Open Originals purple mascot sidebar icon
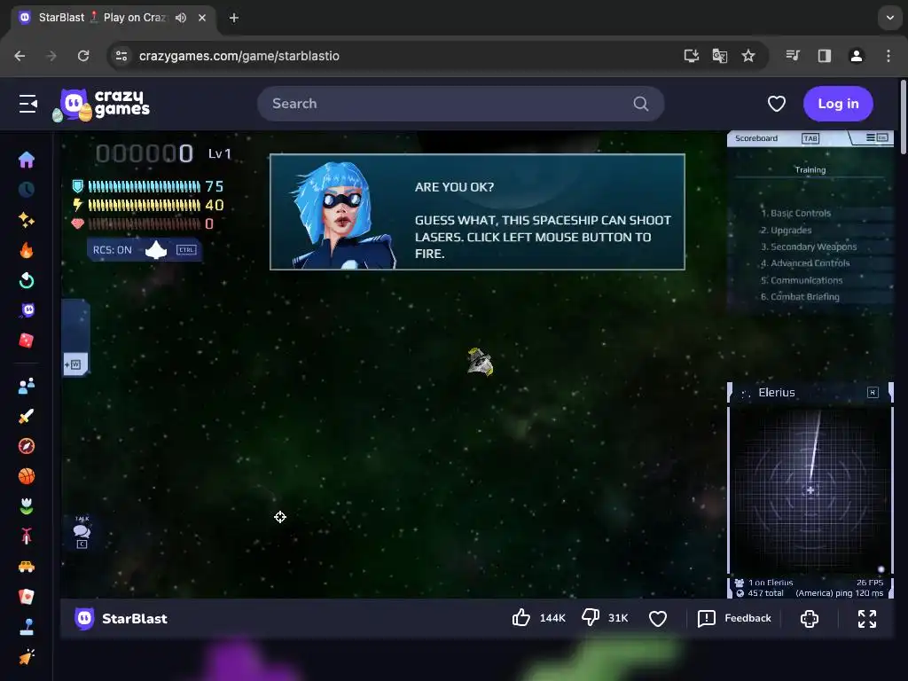This screenshot has width=908, height=681. pos(27,310)
